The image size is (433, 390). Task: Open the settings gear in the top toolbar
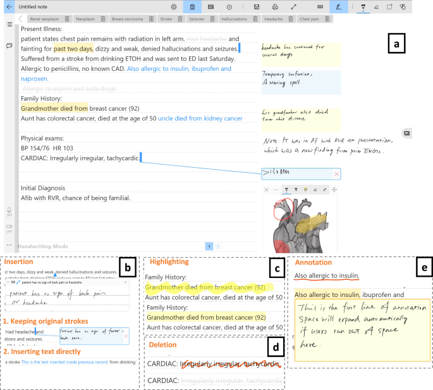click(174, 6)
